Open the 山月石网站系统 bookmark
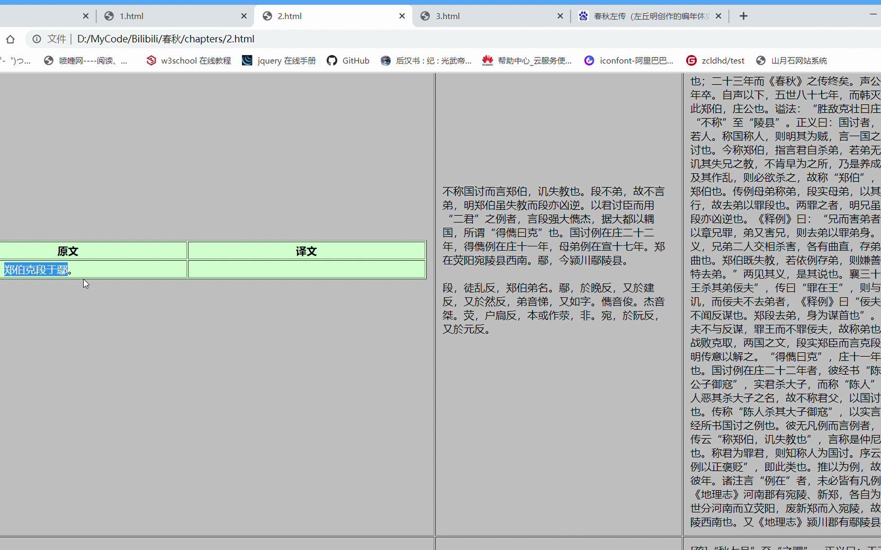The width and height of the screenshot is (881, 550). 792,61
